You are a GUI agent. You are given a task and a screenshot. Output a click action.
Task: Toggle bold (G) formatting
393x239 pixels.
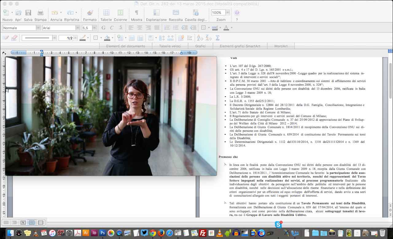click(103, 28)
